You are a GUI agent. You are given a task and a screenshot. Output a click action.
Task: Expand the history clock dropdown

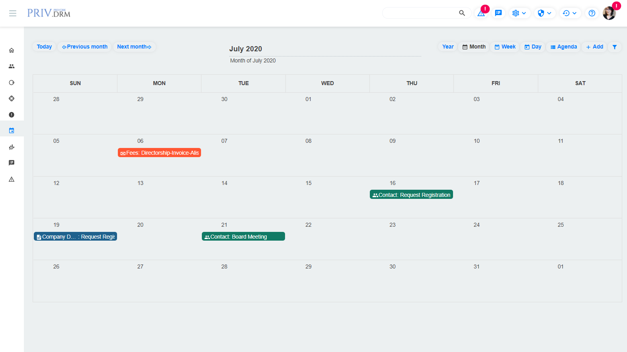(x=570, y=13)
